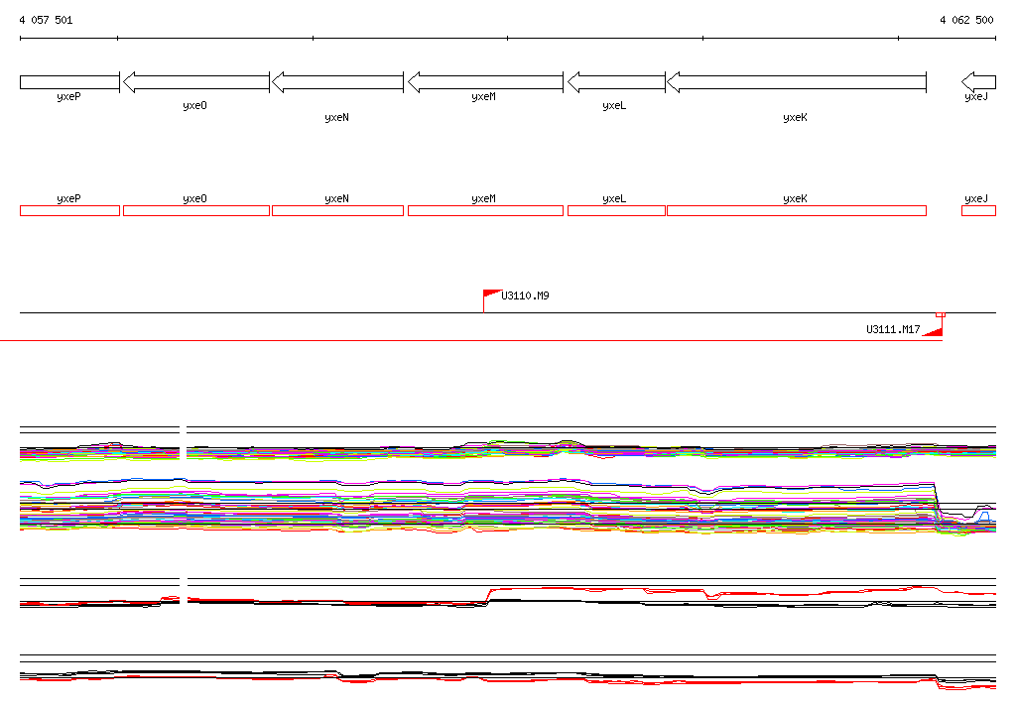Click yxeO label above the red box
Screen dimensions: 1016x708
coord(195,199)
